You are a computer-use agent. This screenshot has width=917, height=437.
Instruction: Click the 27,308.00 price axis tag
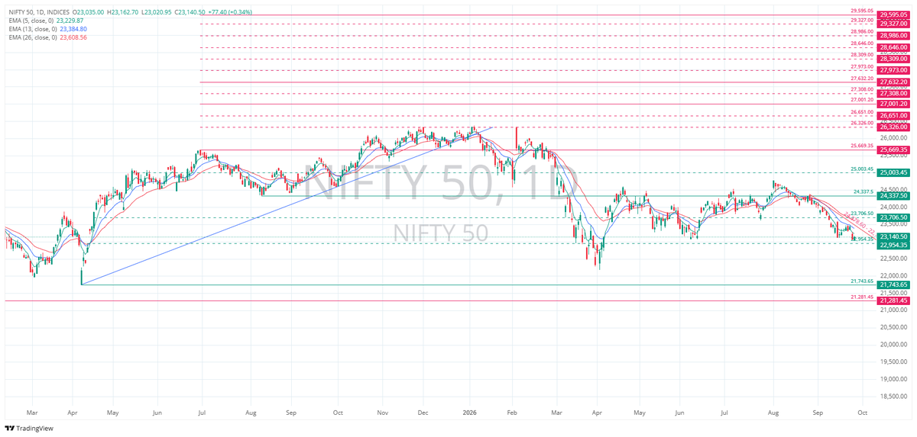click(893, 93)
